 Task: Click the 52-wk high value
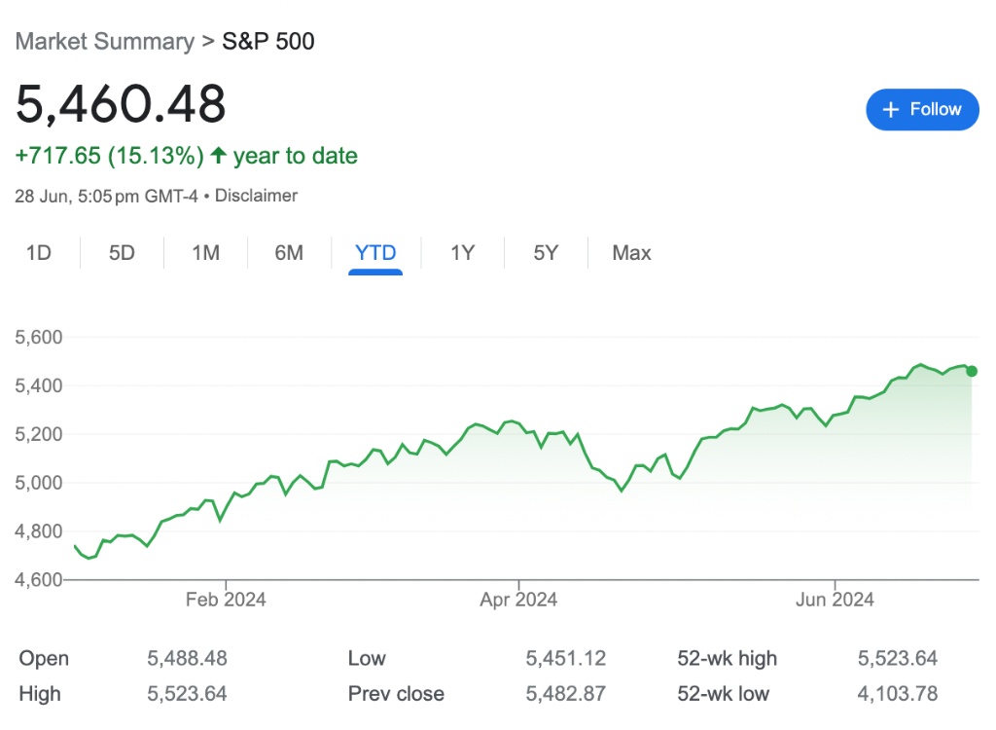point(897,659)
